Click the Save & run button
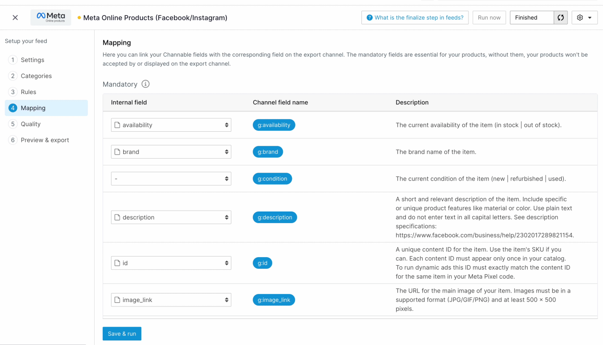The height and width of the screenshot is (345, 603). pos(122,333)
